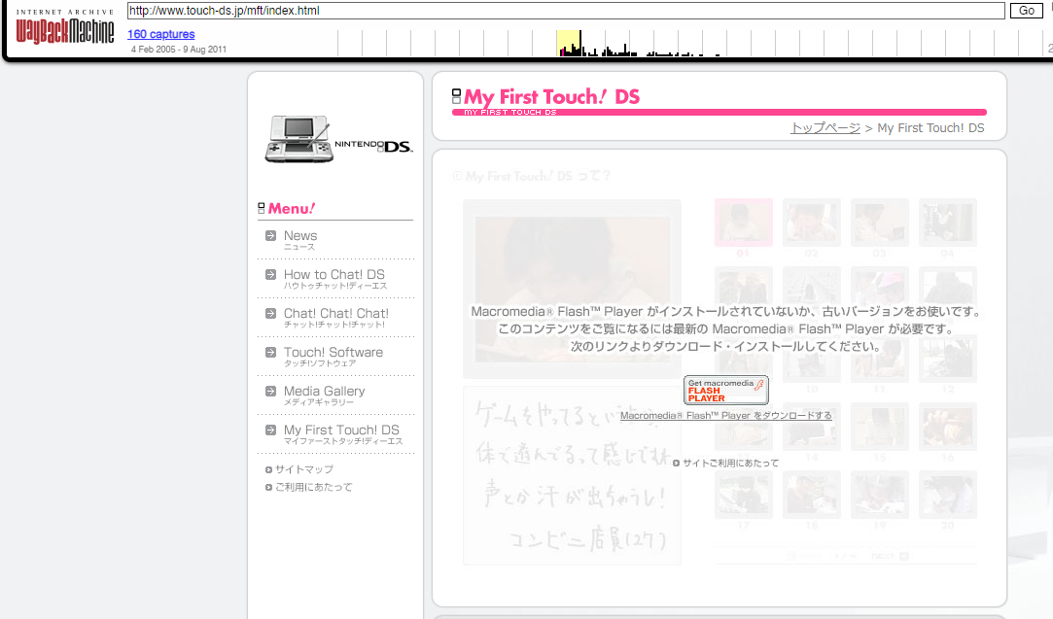The image size is (1053, 619).
Task: Open Chat! Chat! Chat! menu item
Action: [335, 317]
